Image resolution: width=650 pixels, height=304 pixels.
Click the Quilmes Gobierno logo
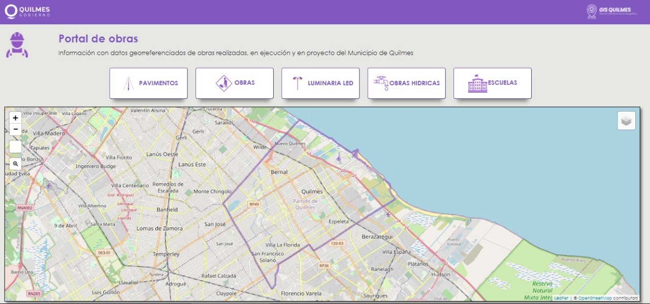(27, 12)
